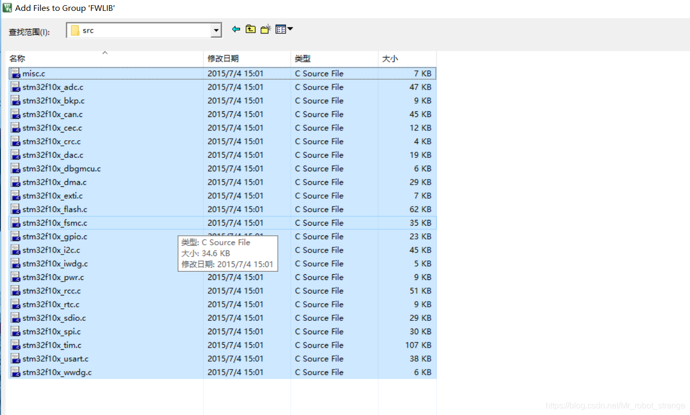The width and height of the screenshot is (690, 415).
Task: Click the misc.c file icon
Action: click(16, 73)
